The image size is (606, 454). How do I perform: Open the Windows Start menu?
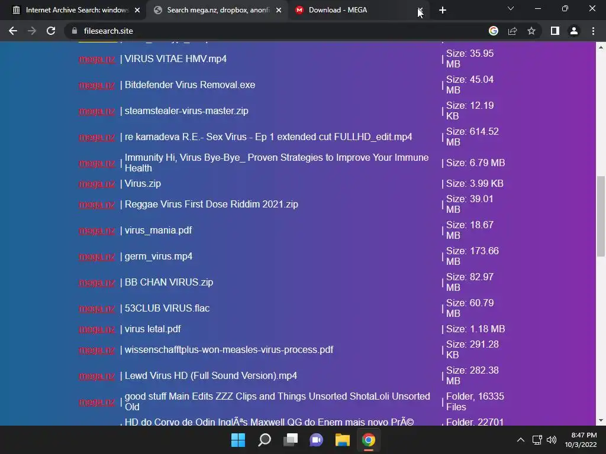point(238,440)
